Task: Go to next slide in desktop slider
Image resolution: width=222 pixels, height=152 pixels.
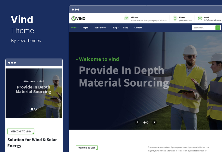Action: (155, 122)
